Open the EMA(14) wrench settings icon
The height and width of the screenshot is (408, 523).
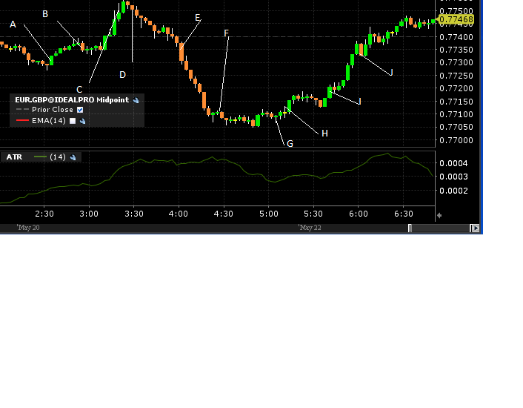(82, 121)
